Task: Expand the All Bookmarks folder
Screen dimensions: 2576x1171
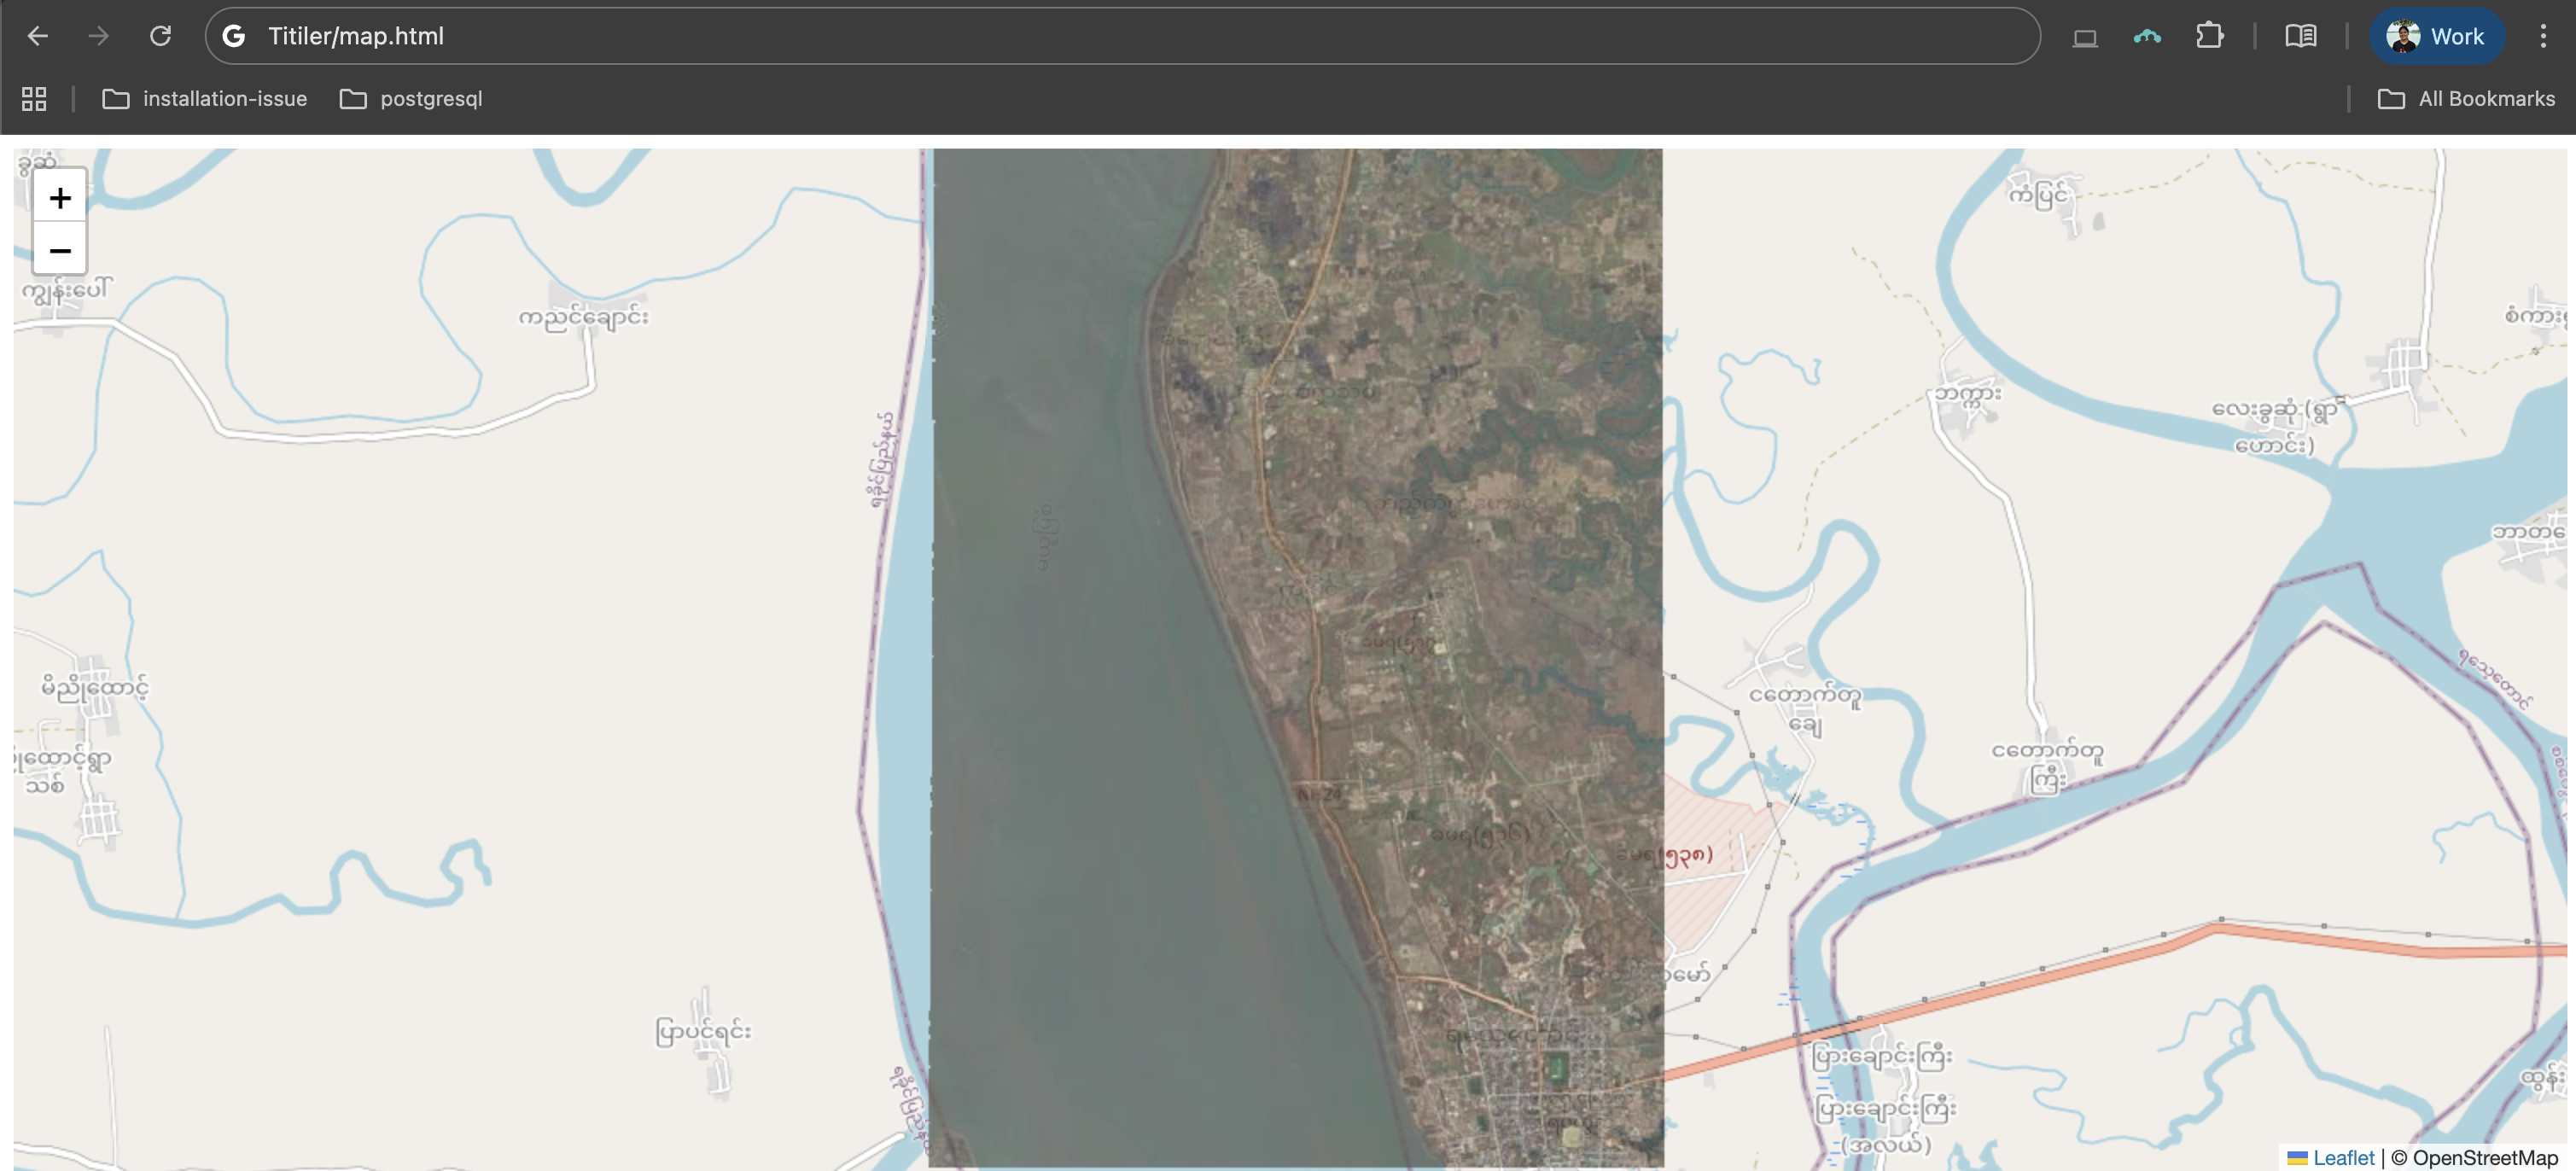Action: 2467,98
